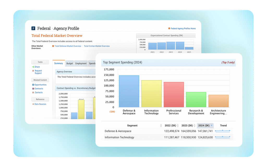This screenshot has width=267, height=167.
Task: Expand the Reference section
Action: (x=40, y=99)
